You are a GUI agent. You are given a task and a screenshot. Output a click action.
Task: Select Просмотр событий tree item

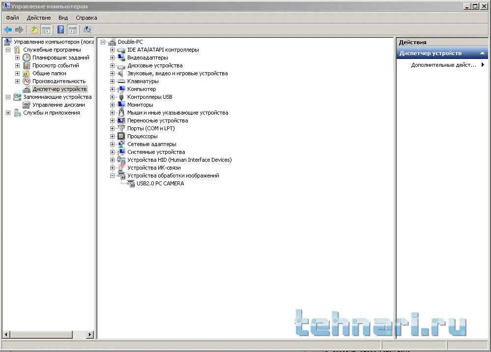pos(56,65)
